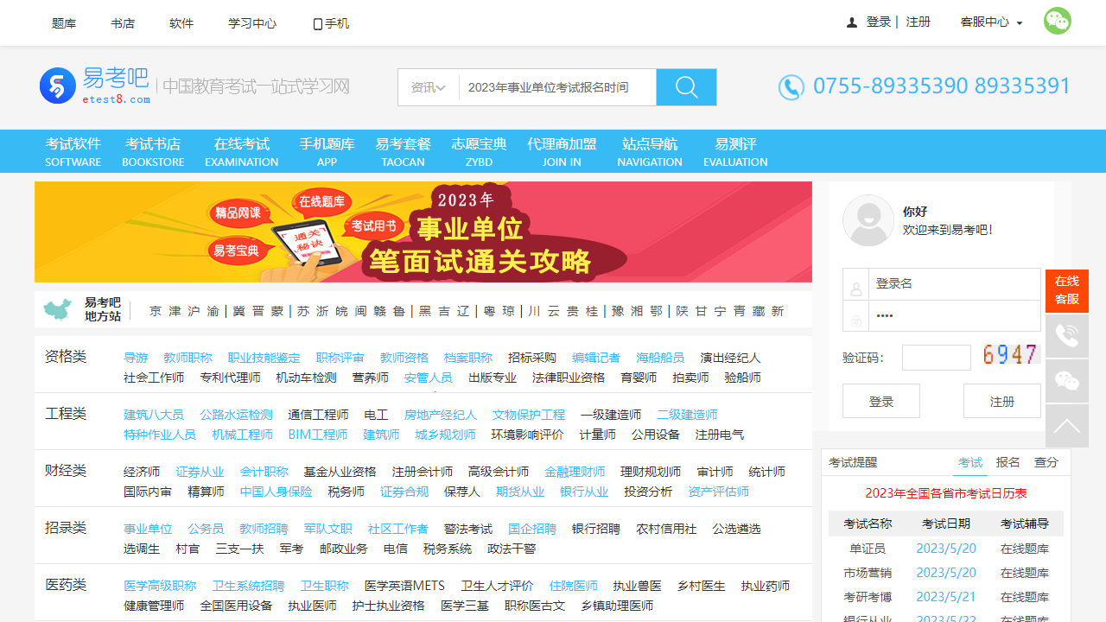Open the 手机 mobile link in top bar

click(x=331, y=23)
